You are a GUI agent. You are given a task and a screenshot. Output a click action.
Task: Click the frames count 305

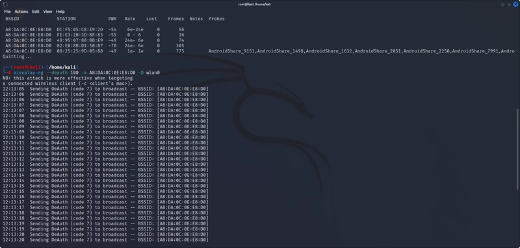(180, 45)
